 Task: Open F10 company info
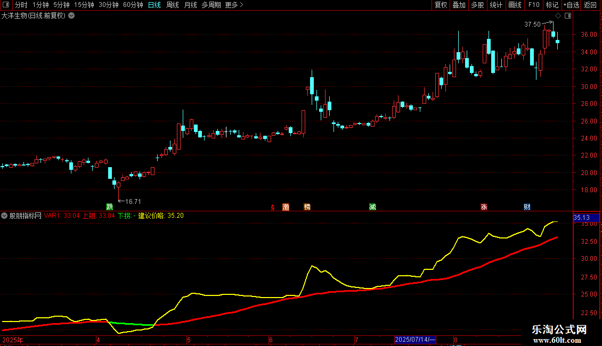click(x=534, y=5)
